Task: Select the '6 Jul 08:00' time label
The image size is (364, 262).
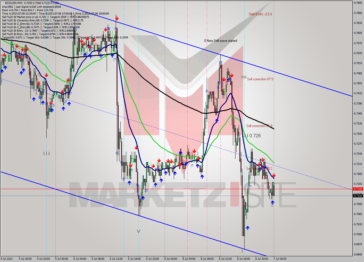Action: 207,259
